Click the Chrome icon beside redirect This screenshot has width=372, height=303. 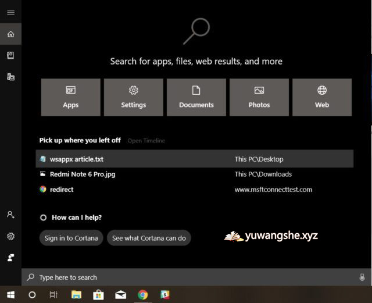43,189
